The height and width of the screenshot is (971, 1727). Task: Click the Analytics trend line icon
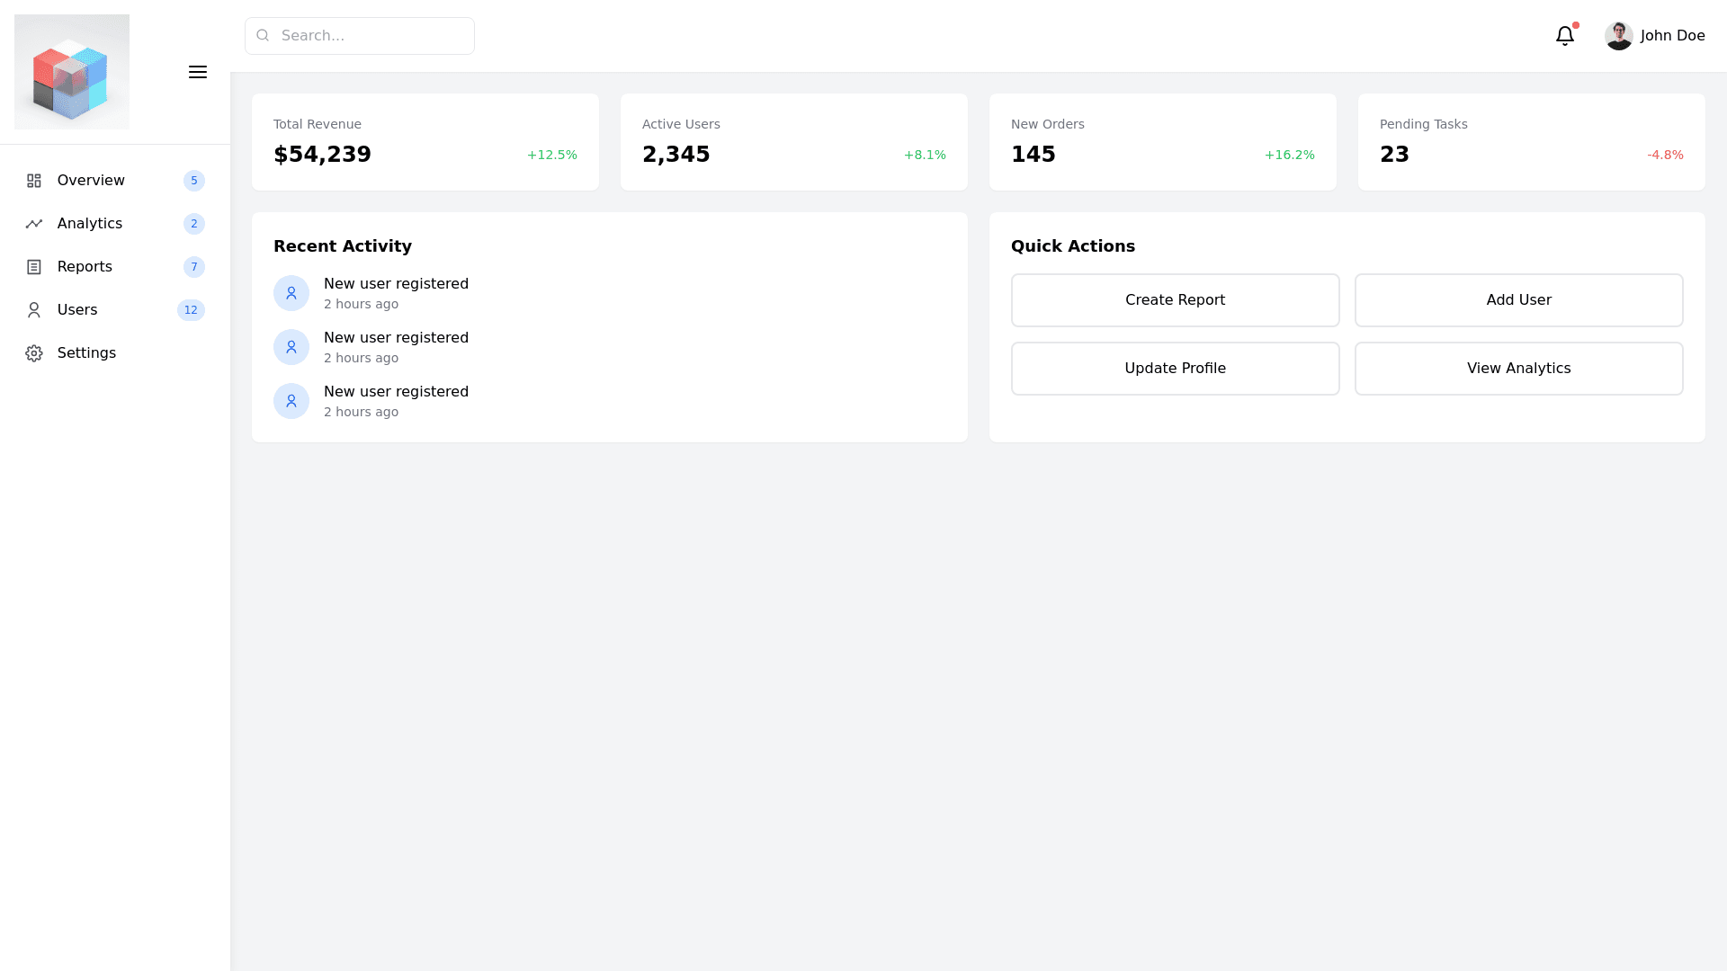pos(34,224)
